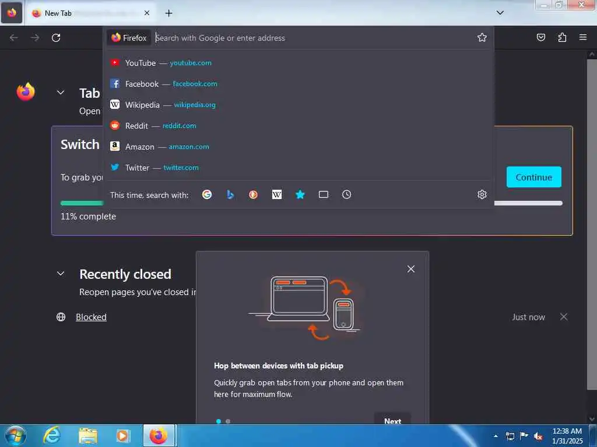
Task: Go back with the back arrow
Action: click(14, 38)
